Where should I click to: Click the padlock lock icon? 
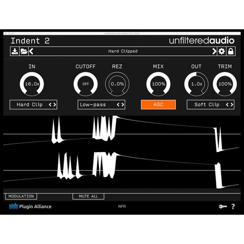[231, 51]
